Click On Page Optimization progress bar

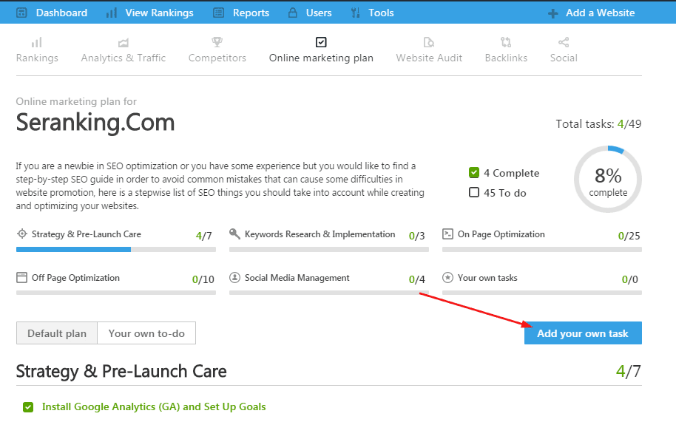pyautogui.click(x=542, y=249)
